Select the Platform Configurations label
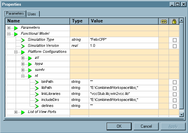 [x=47, y=51]
